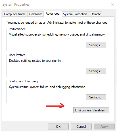Image resolution: width=117 pixels, height=132 pixels.
Task: Click the red arrow annotation
Action: (x=55, y=105)
